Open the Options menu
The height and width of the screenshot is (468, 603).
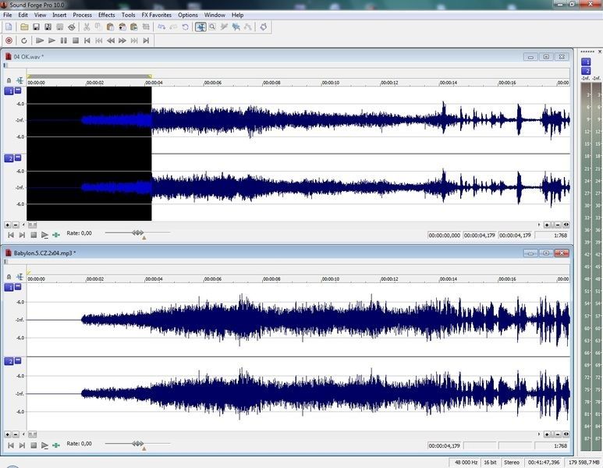pos(188,15)
